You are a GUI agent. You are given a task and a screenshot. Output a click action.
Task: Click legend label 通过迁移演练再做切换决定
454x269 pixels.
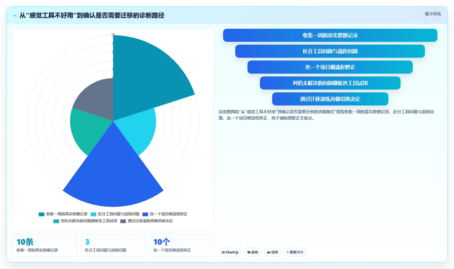[x=150, y=221]
